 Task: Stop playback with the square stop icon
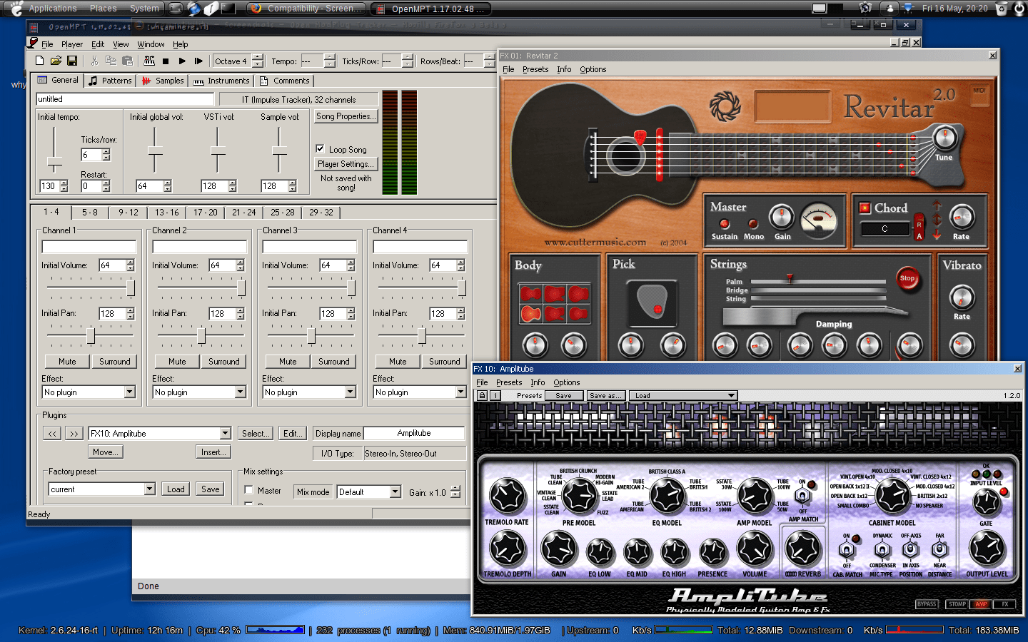click(166, 61)
